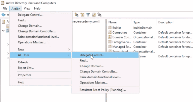Choose Export List from the Action menu

point(26,68)
